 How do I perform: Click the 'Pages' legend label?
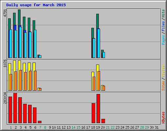[163, 40]
